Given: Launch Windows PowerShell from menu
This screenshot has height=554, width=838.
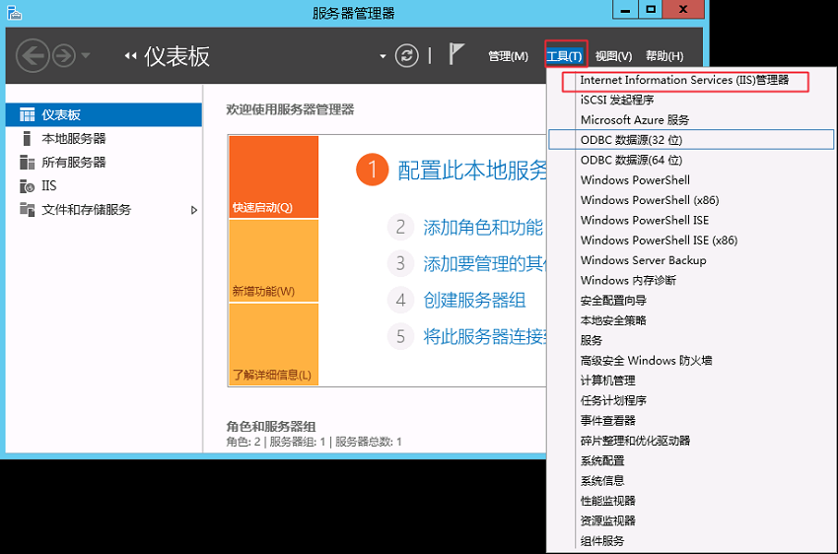Looking at the screenshot, I should [x=635, y=180].
